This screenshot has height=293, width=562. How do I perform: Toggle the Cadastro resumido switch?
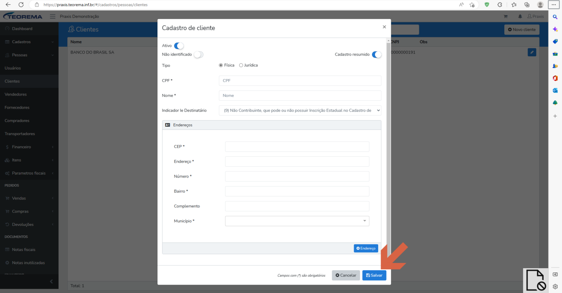[x=377, y=54]
